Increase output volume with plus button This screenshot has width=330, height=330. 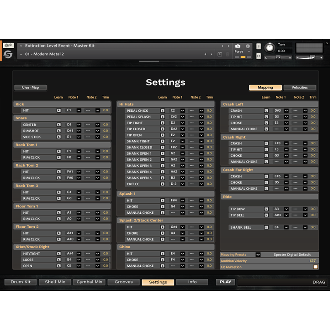pos(321,57)
